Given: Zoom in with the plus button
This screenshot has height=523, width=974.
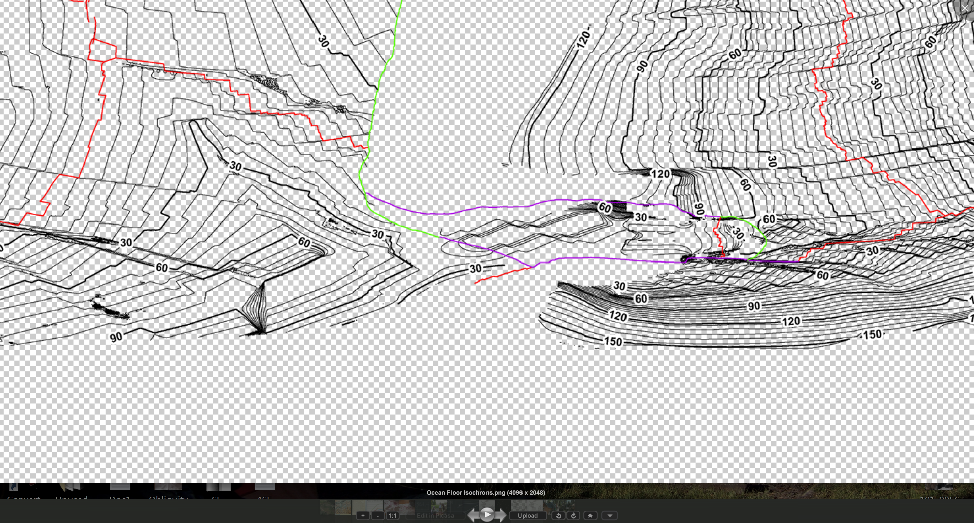Looking at the screenshot, I should (363, 516).
